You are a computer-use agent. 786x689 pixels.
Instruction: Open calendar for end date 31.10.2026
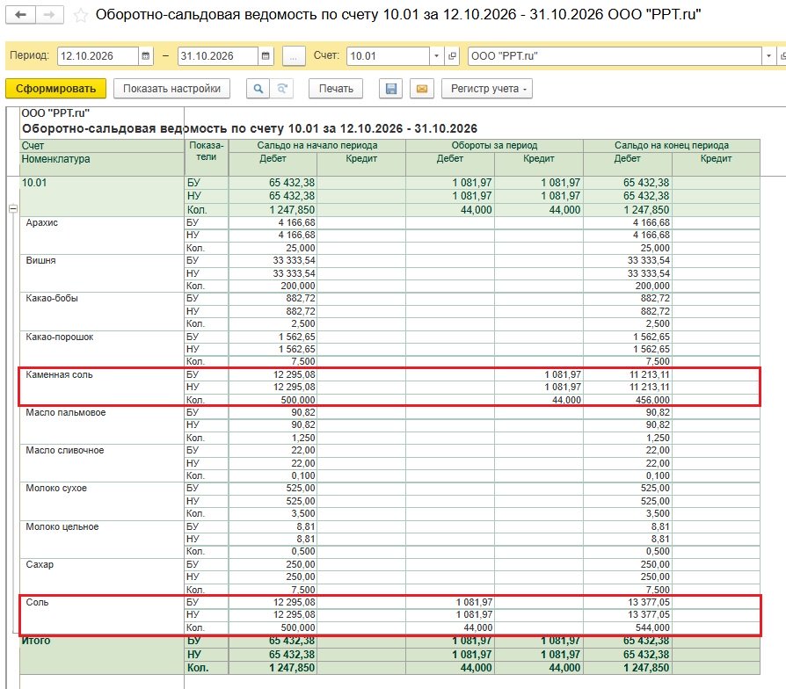266,55
